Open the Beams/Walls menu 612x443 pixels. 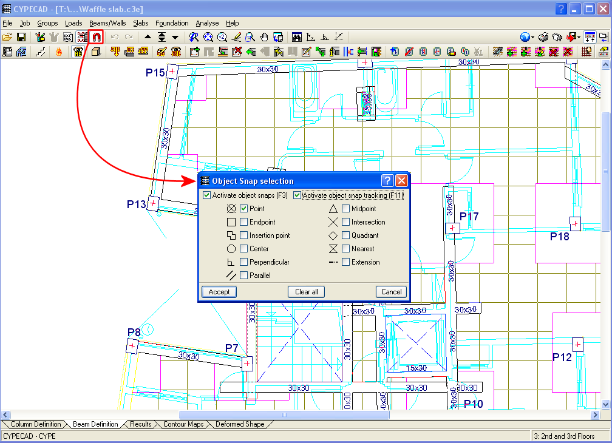[x=107, y=23]
